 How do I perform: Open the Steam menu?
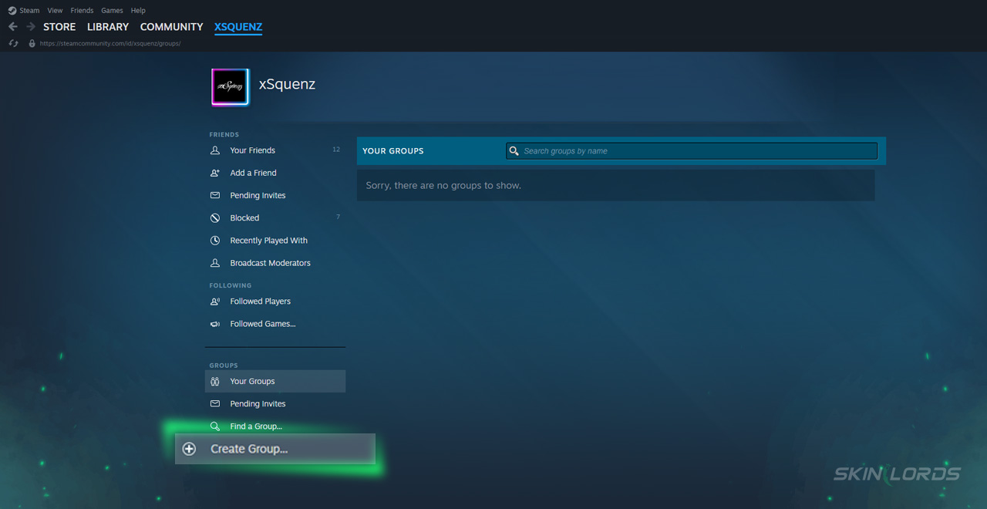click(x=29, y=11)
